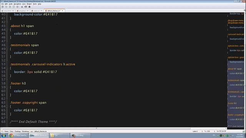
Task: Open Google Chrome from the taskbar
Action: point(18,135)
